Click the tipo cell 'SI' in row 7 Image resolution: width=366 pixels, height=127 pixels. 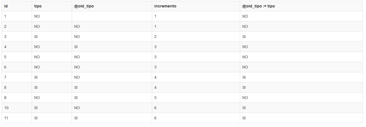pyautogui.click(x=52, y=77)
